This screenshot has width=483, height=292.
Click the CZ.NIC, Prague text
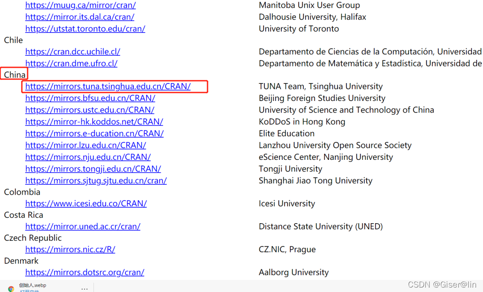click(287, 249)
